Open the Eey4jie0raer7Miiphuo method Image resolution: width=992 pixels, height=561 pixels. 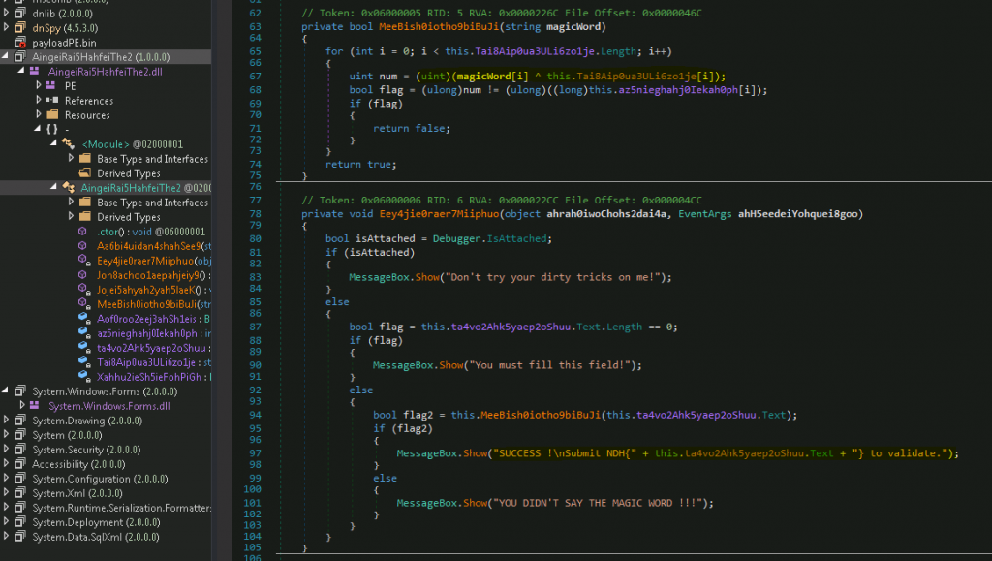(x=83, y=260)
